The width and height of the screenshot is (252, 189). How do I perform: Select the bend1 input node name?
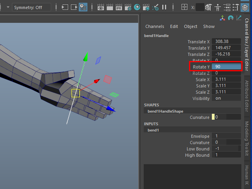pos(153,130)
